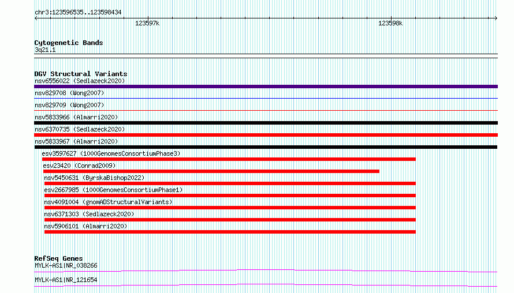Open the nsv5450631 (ByrskaBishop2022) label

(94, 178)
